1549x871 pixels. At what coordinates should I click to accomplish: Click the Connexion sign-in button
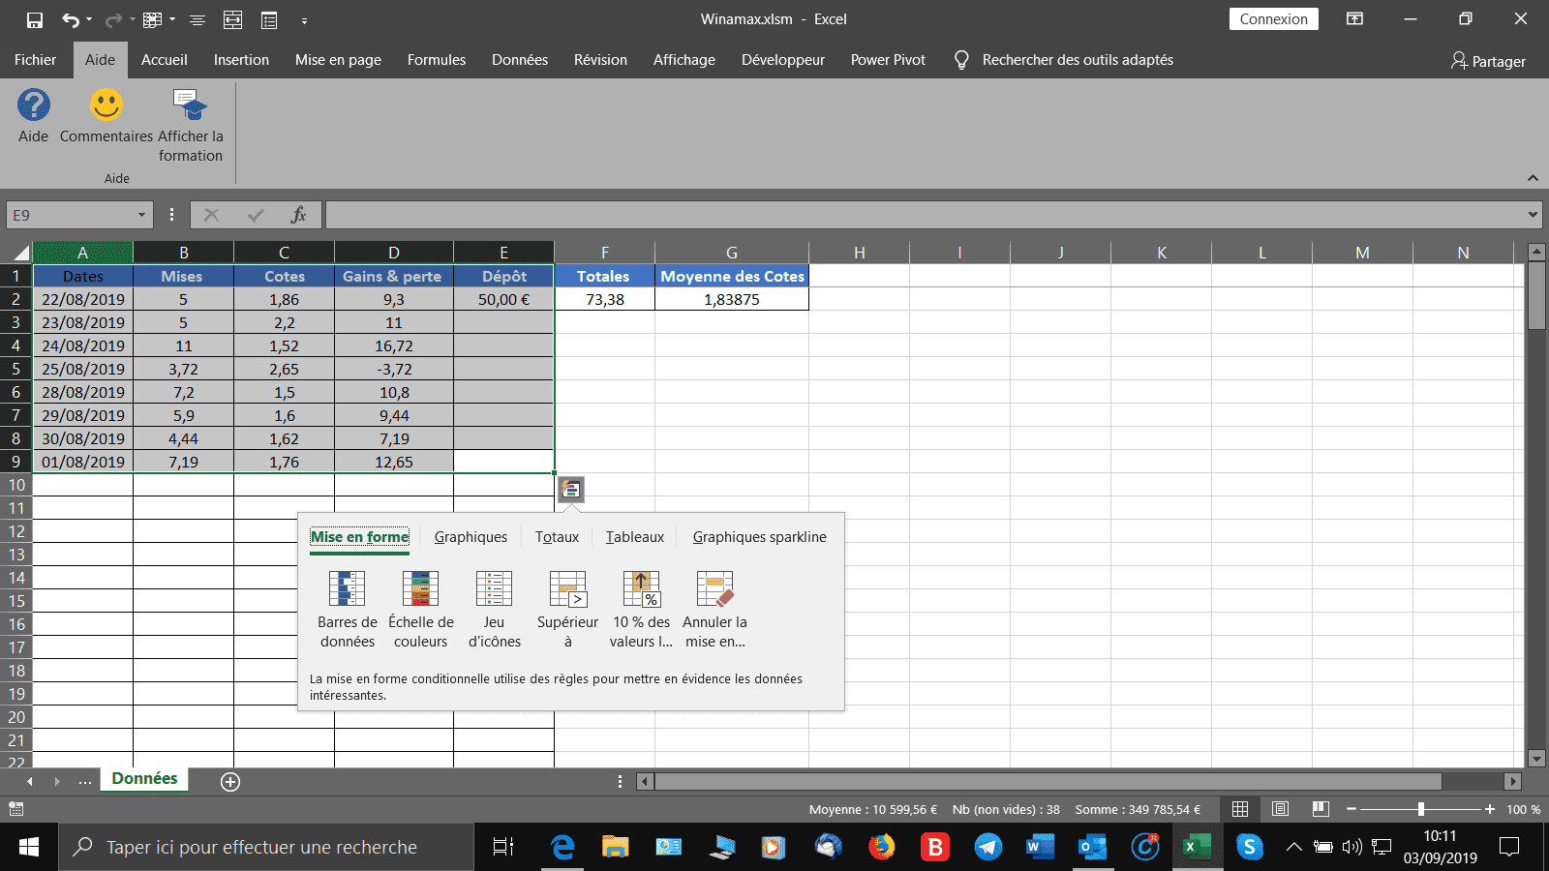[x=1273, y=19]
